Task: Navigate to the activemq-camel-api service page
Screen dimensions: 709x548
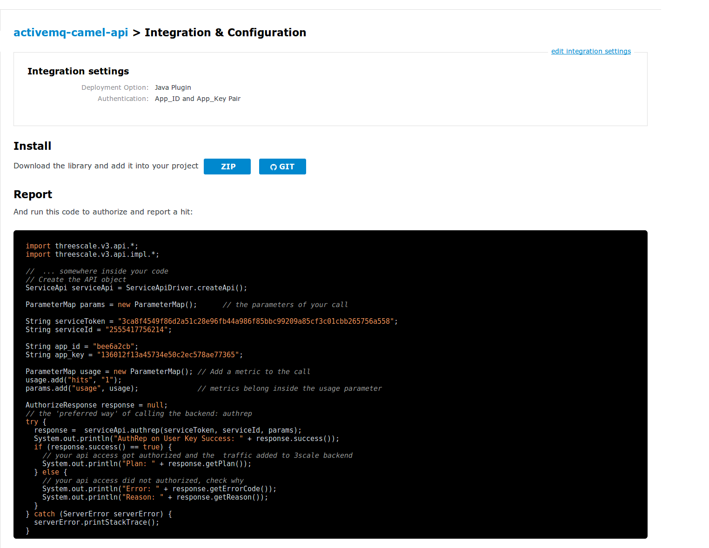Action: coord(70,33)
